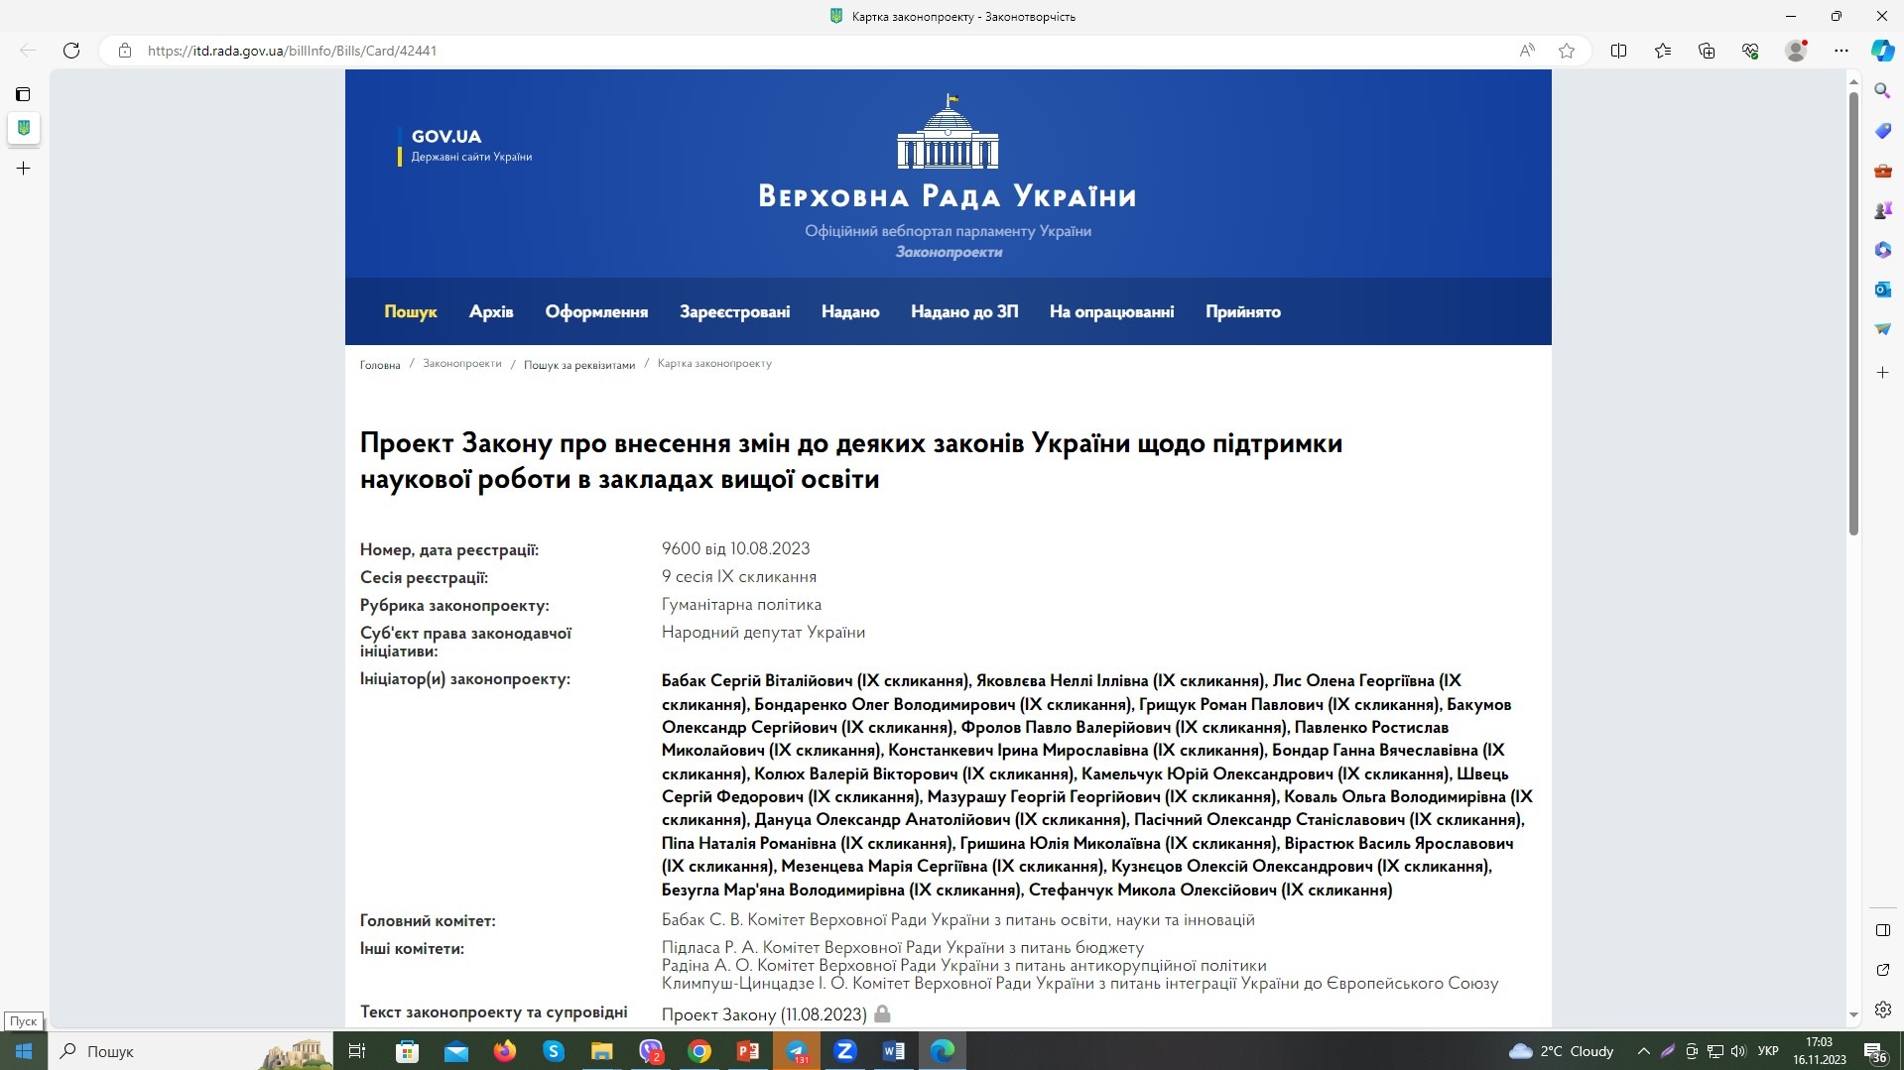
Task: Click the scrollbar down arrow
Action: point(1853,1015)
